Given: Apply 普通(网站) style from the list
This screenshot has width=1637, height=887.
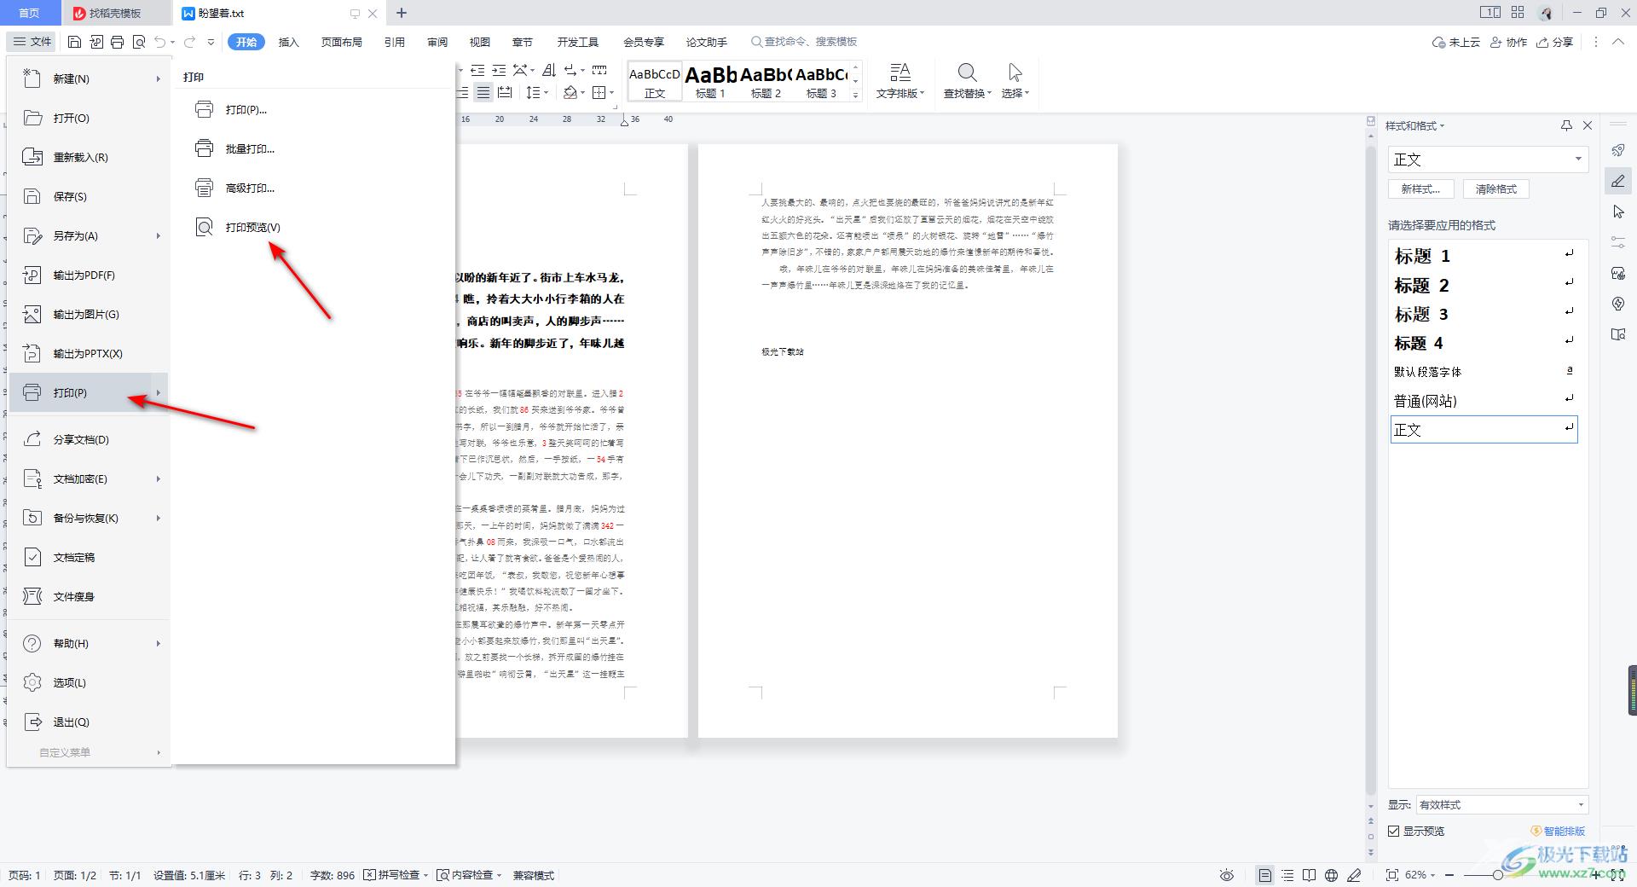Looking at the screenshot, I should coord(1484,401).
